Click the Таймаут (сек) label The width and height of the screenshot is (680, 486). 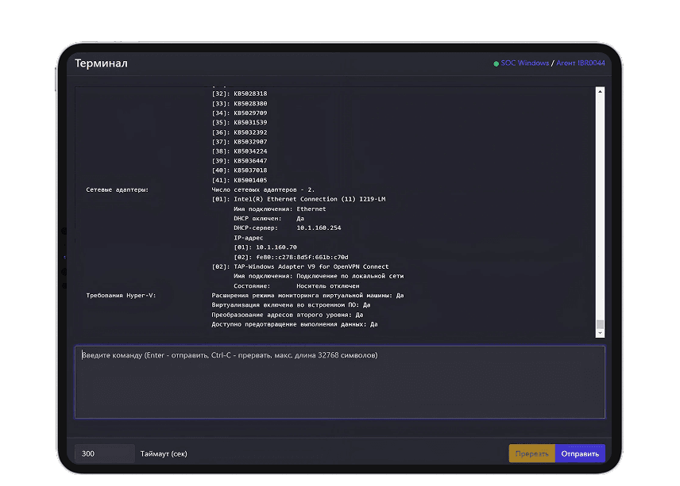point(164,453)
